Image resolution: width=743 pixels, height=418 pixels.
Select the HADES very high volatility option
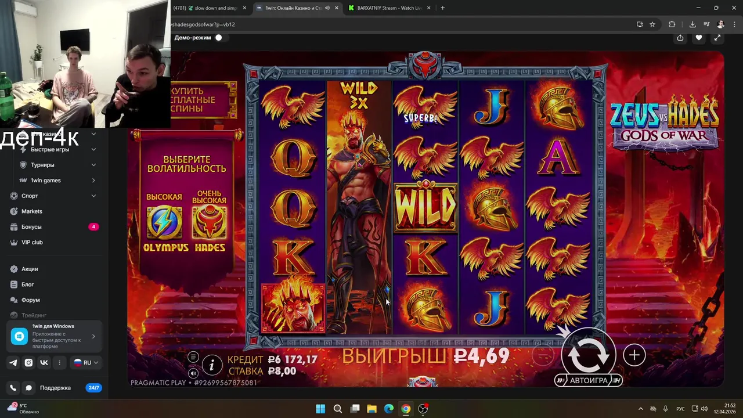[210, 222]
